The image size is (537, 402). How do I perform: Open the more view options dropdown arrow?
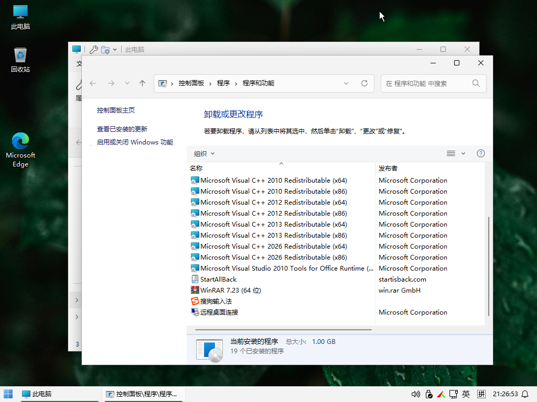pyautogui.click(x=464, y=153)
